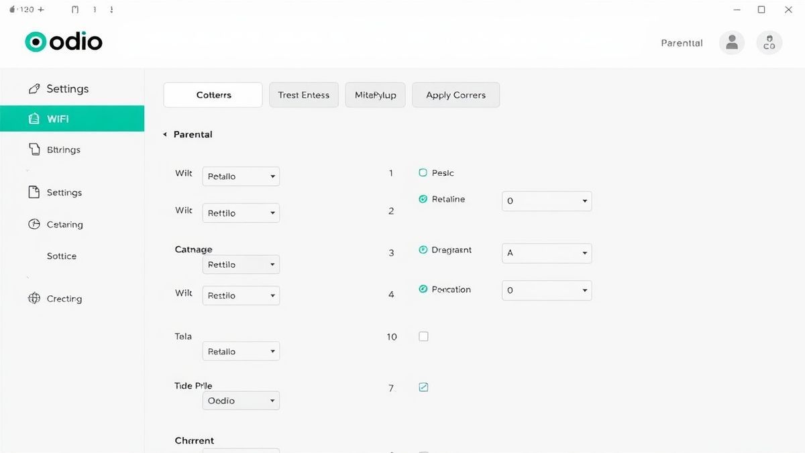Open the user profile avatar icon
The width and height of the screenshot is (805, 453).
(732, 43)
